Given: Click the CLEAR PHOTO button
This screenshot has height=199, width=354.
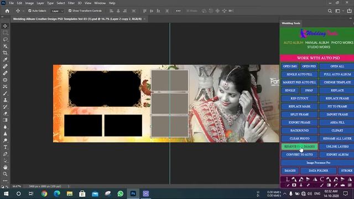Looking at the screenshot, I should click(x=299, y=139).
